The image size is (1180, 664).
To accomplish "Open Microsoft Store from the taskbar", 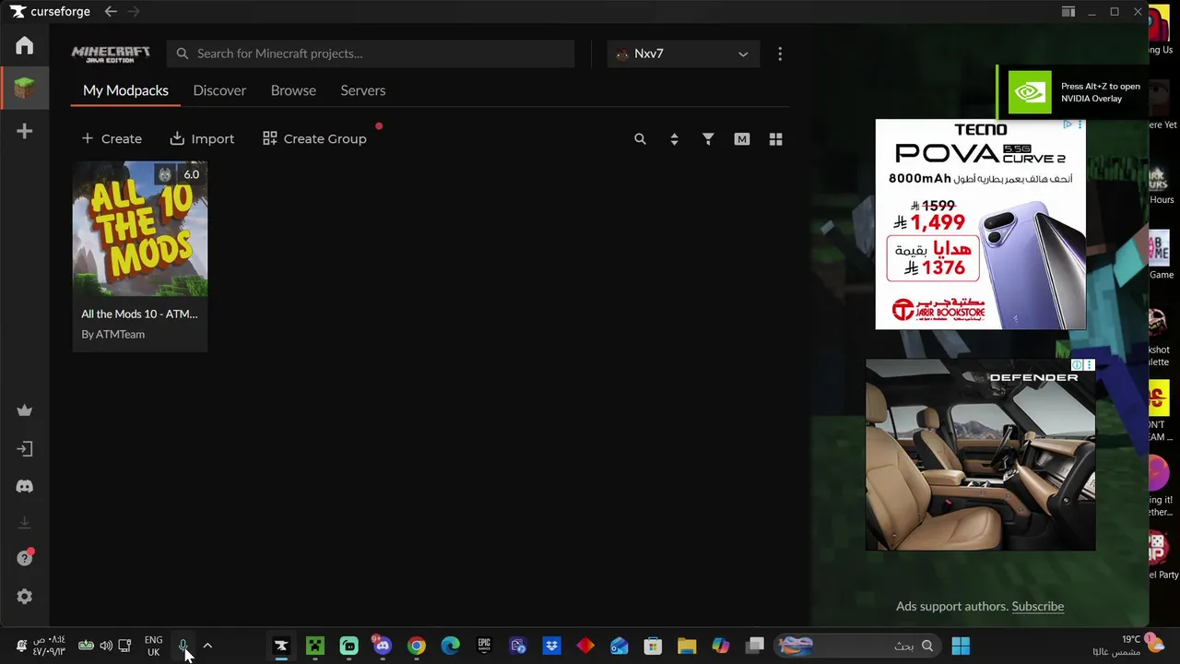I will click(x=653, y=646).
